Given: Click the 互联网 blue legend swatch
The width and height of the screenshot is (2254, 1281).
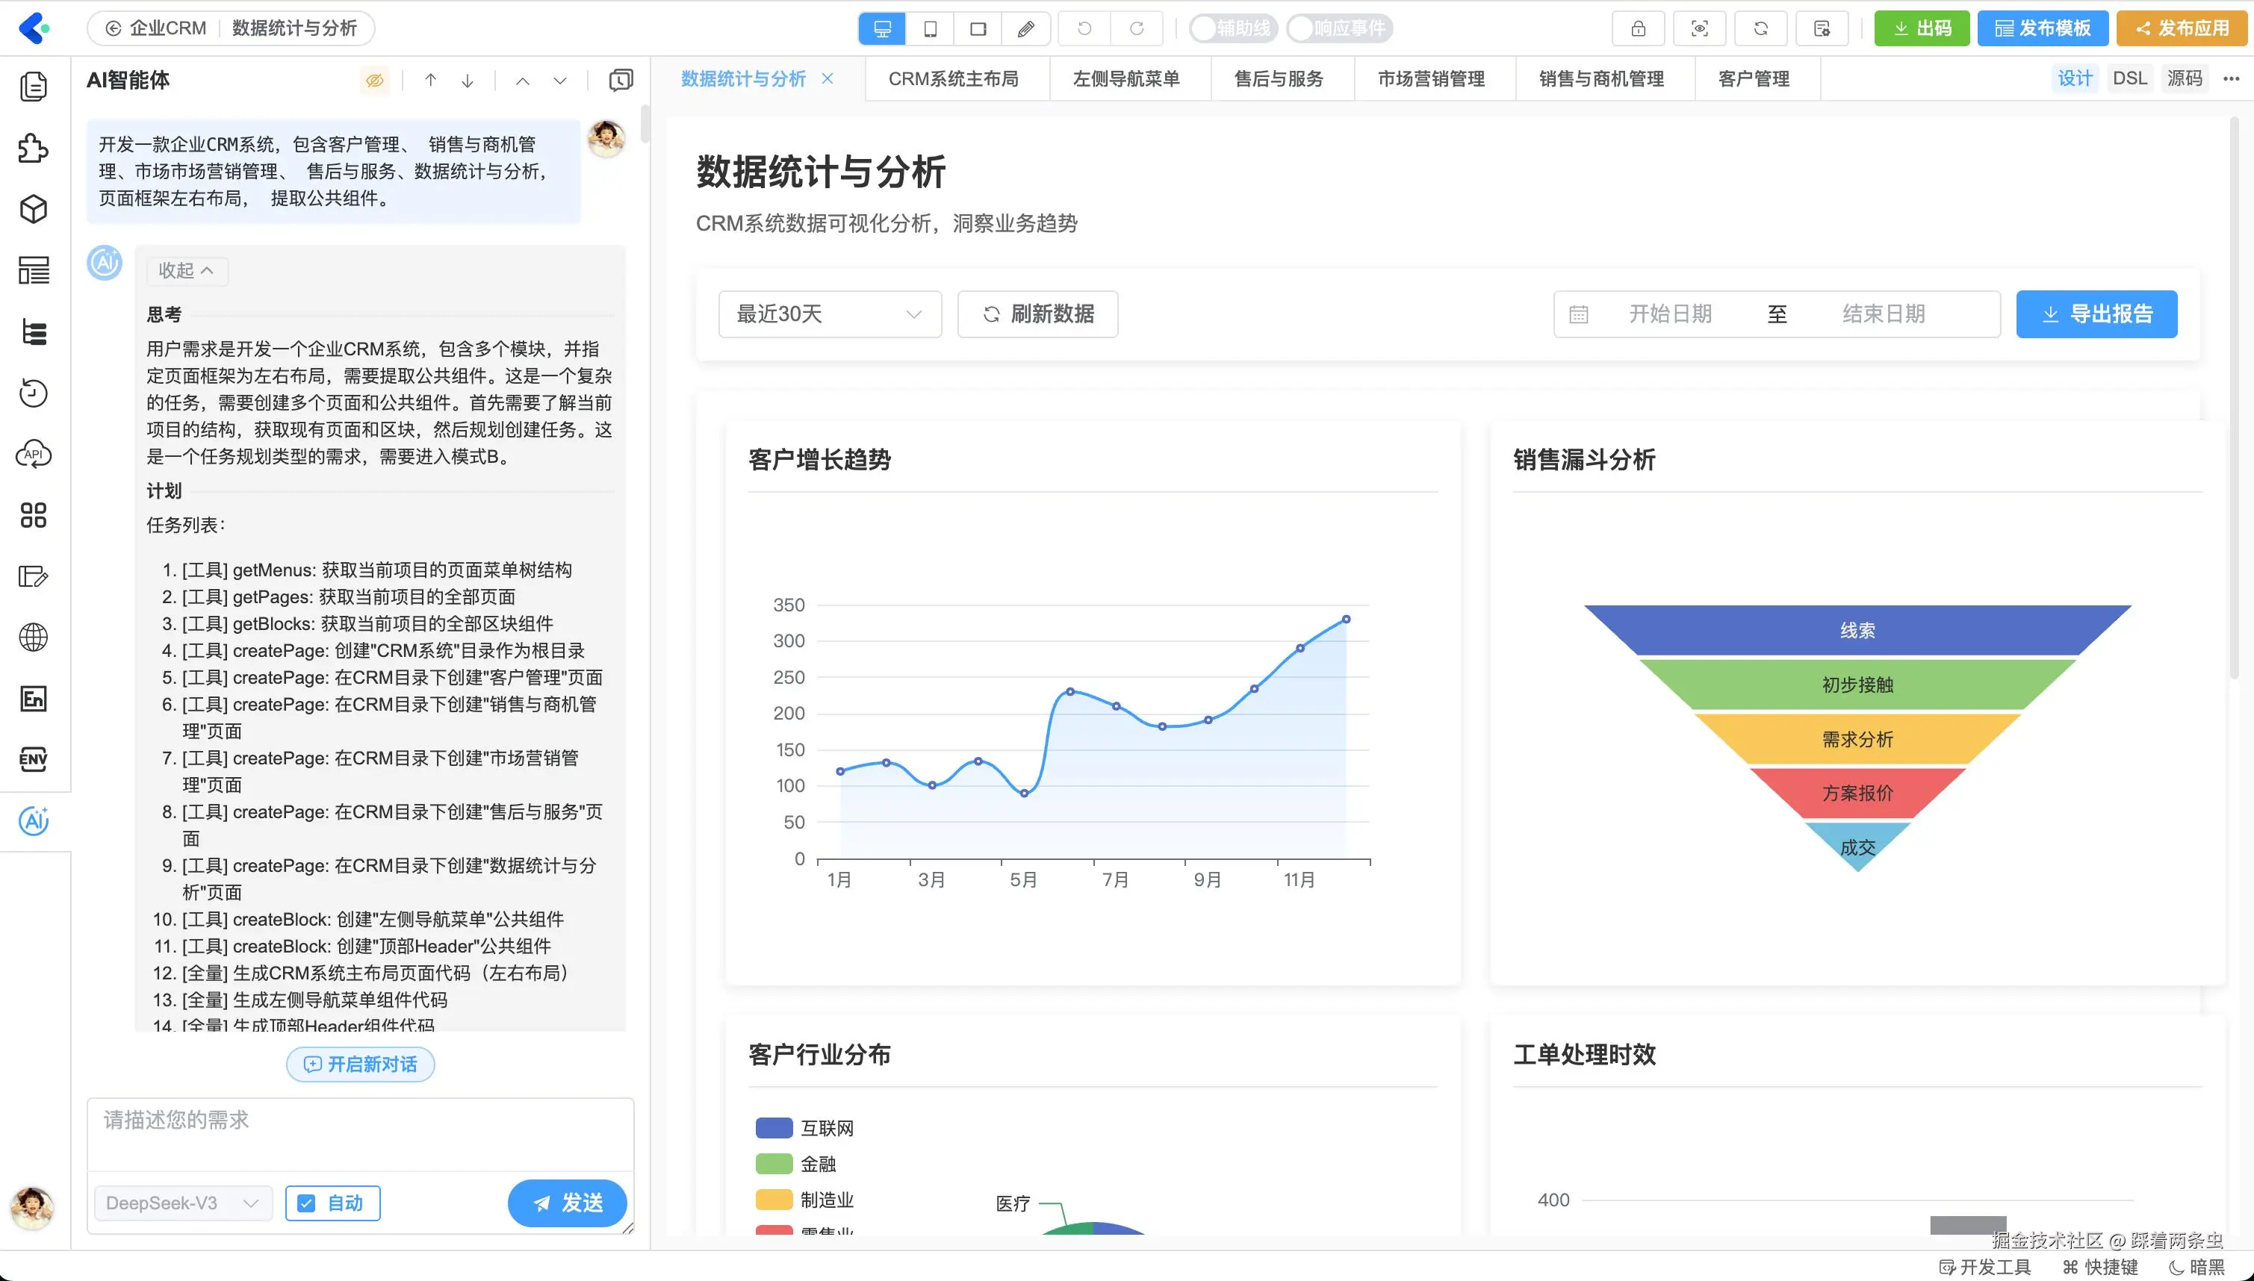Looking at the screenshot, I should (x=774, y=1128).
